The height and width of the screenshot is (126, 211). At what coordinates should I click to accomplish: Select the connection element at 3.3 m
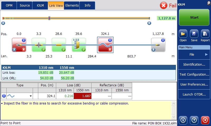click(39, 45)
